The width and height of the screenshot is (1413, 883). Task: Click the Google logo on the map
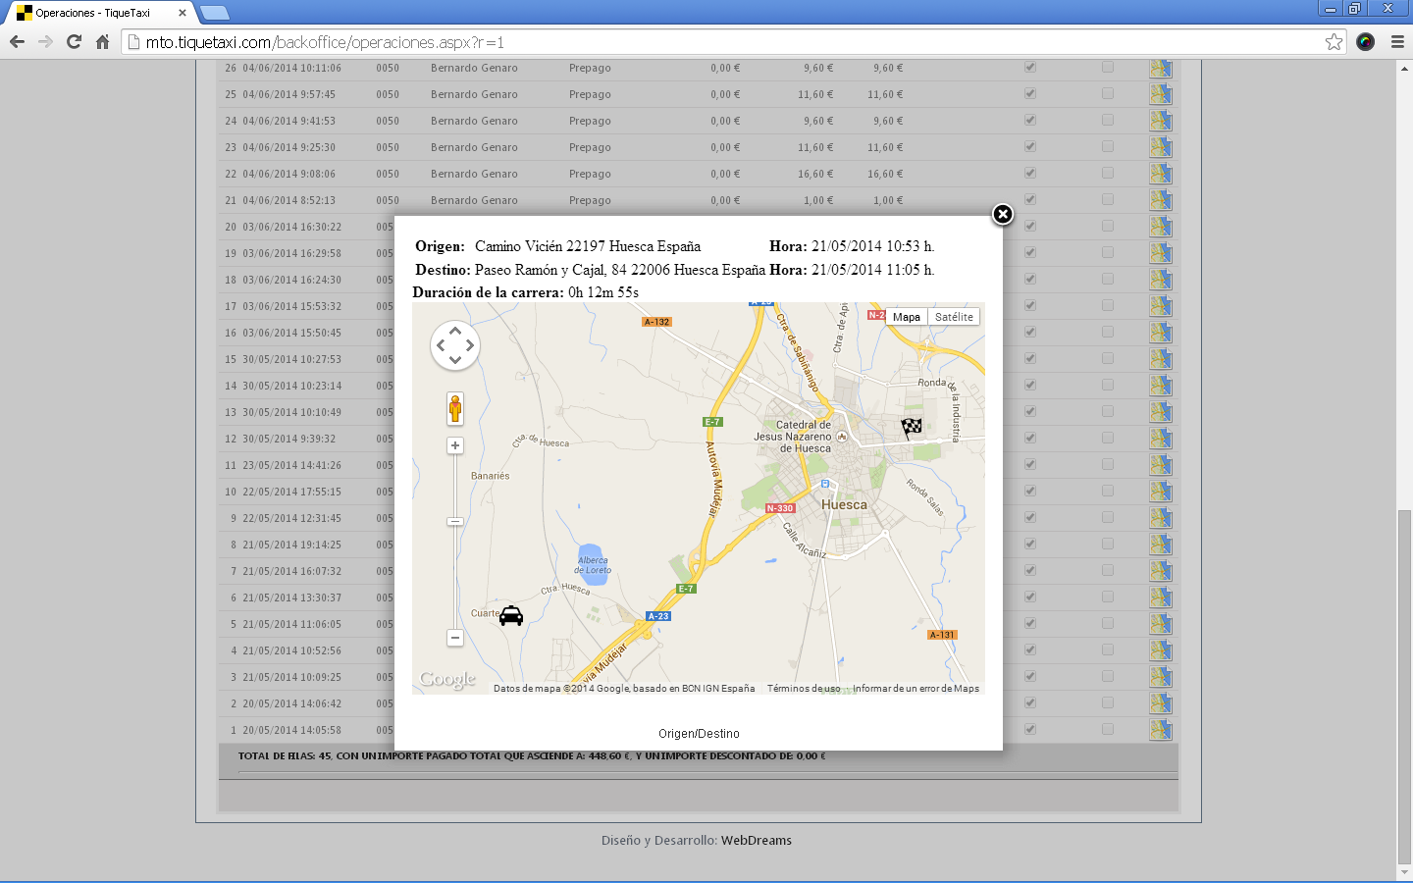(447, 679)
